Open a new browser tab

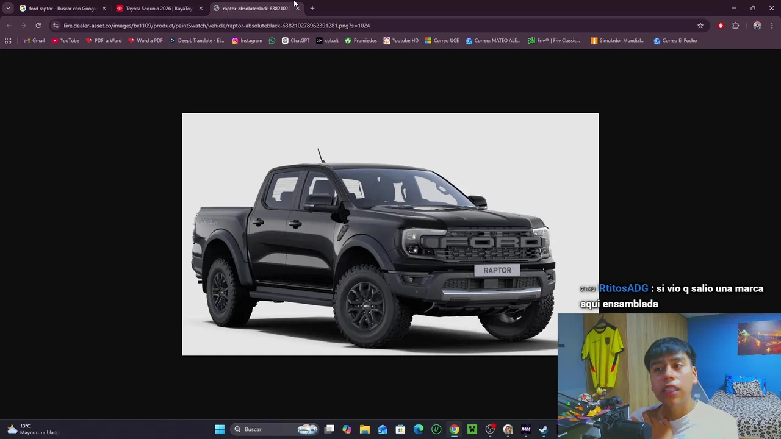[x=312, y=9]
